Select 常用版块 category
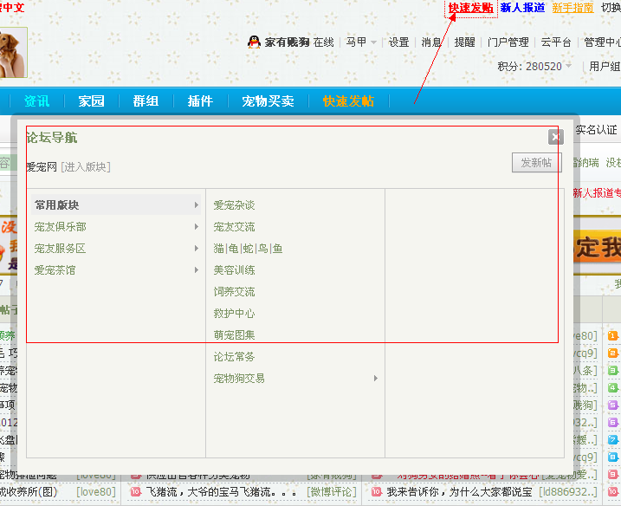 pos(116,204)
